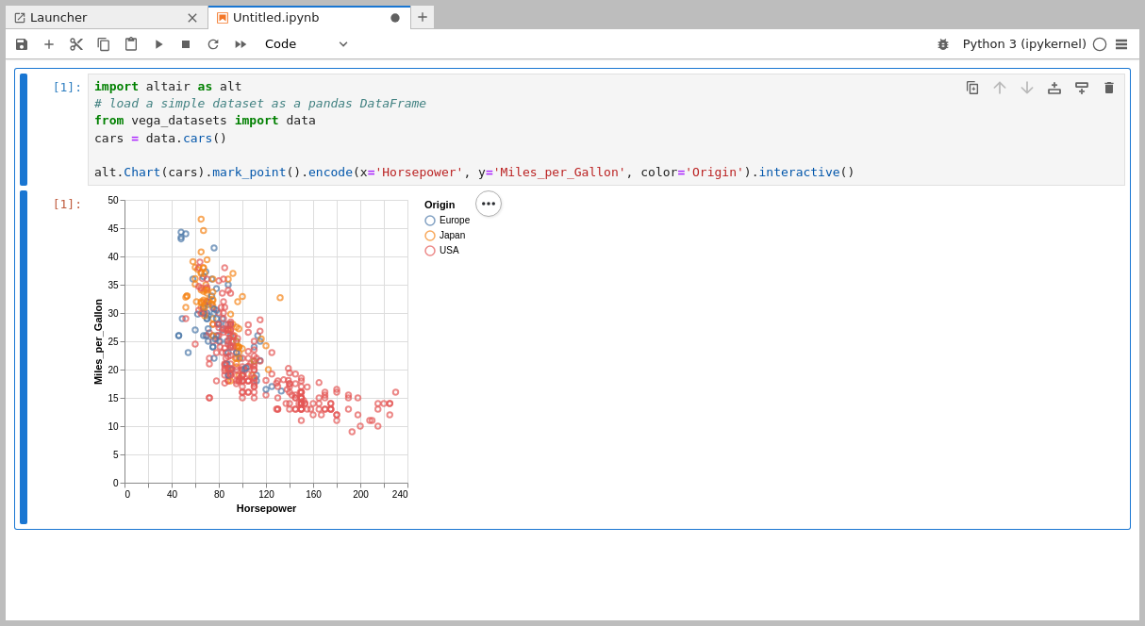Image resolution: width=1145 pixels, height=626 pixels.
Task: Cut the selected cell with the scissors icon
Action: tap(76, 44)
